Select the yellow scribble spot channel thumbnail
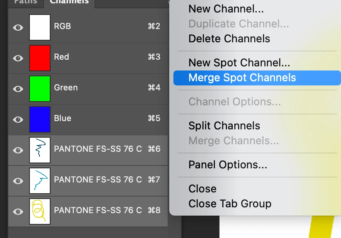The width and height of the screenshot is (341, 238). 40,211
